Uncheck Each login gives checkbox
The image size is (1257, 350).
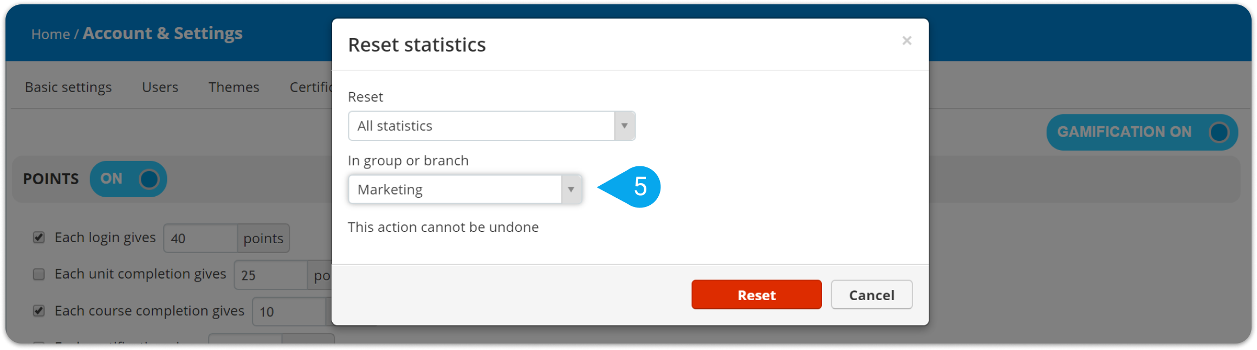pyautogui.click(x=39, y=237)
